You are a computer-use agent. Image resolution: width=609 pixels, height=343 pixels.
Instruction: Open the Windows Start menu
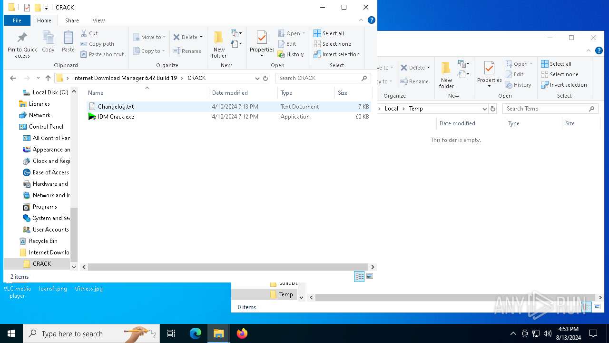tap(11, 333)
